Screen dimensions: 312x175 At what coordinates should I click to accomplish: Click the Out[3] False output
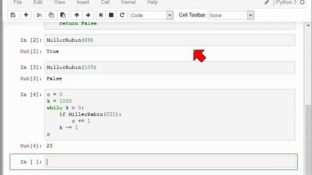[54, 79]
